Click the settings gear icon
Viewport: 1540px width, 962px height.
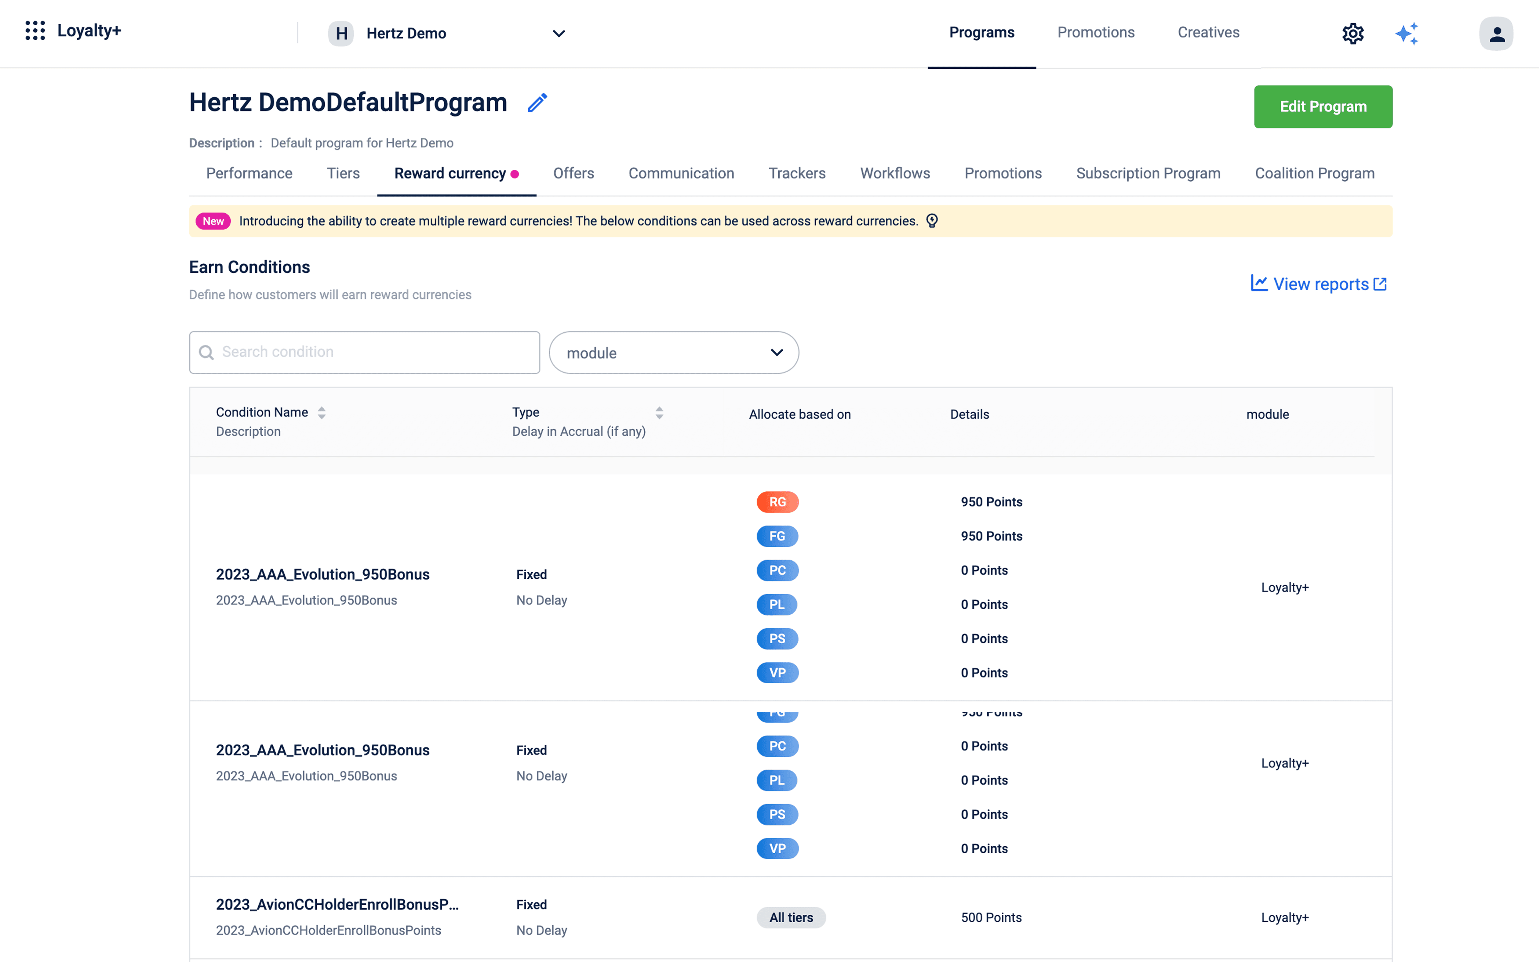point(1353,33)
